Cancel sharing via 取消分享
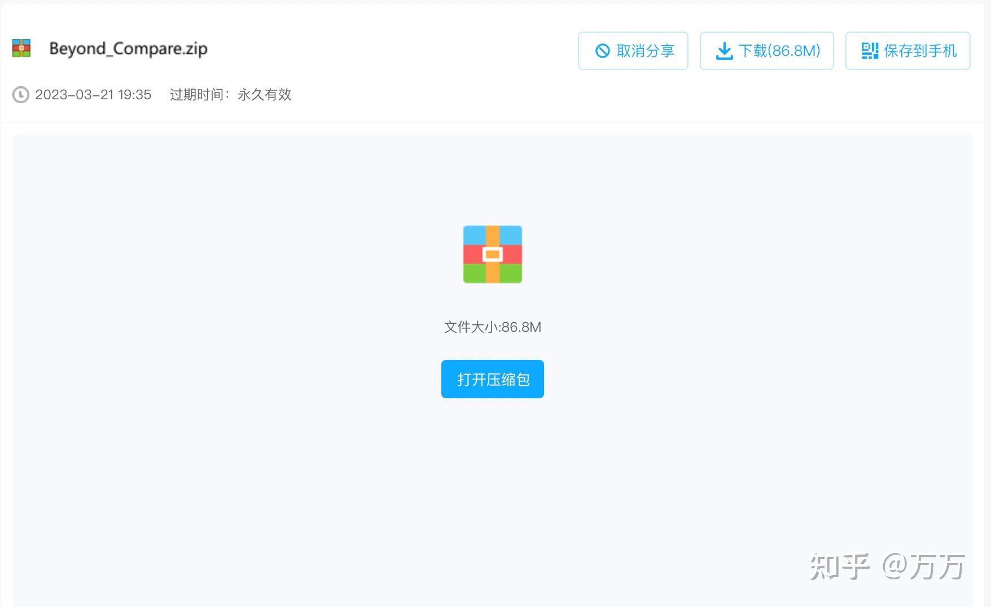This screenshot has height=607, width=991. pos(633,50)
